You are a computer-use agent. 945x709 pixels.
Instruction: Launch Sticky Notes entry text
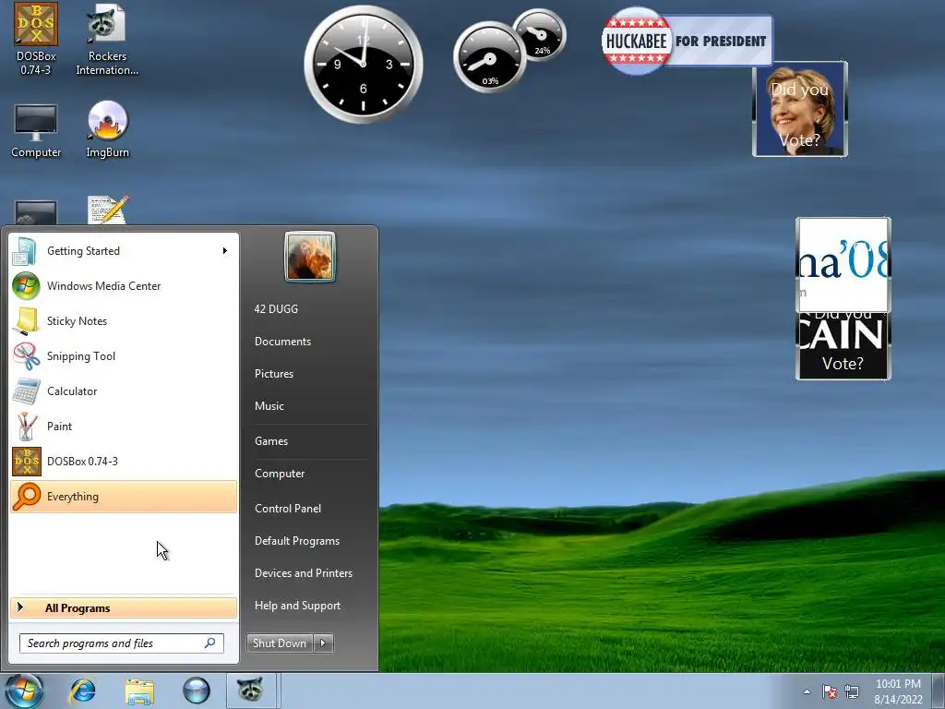click(78, 320)
